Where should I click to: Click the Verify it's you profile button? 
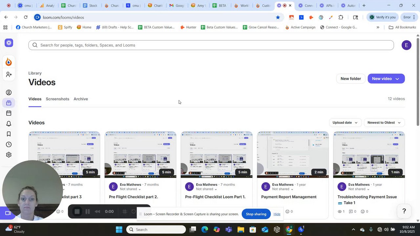coord(383,17)
